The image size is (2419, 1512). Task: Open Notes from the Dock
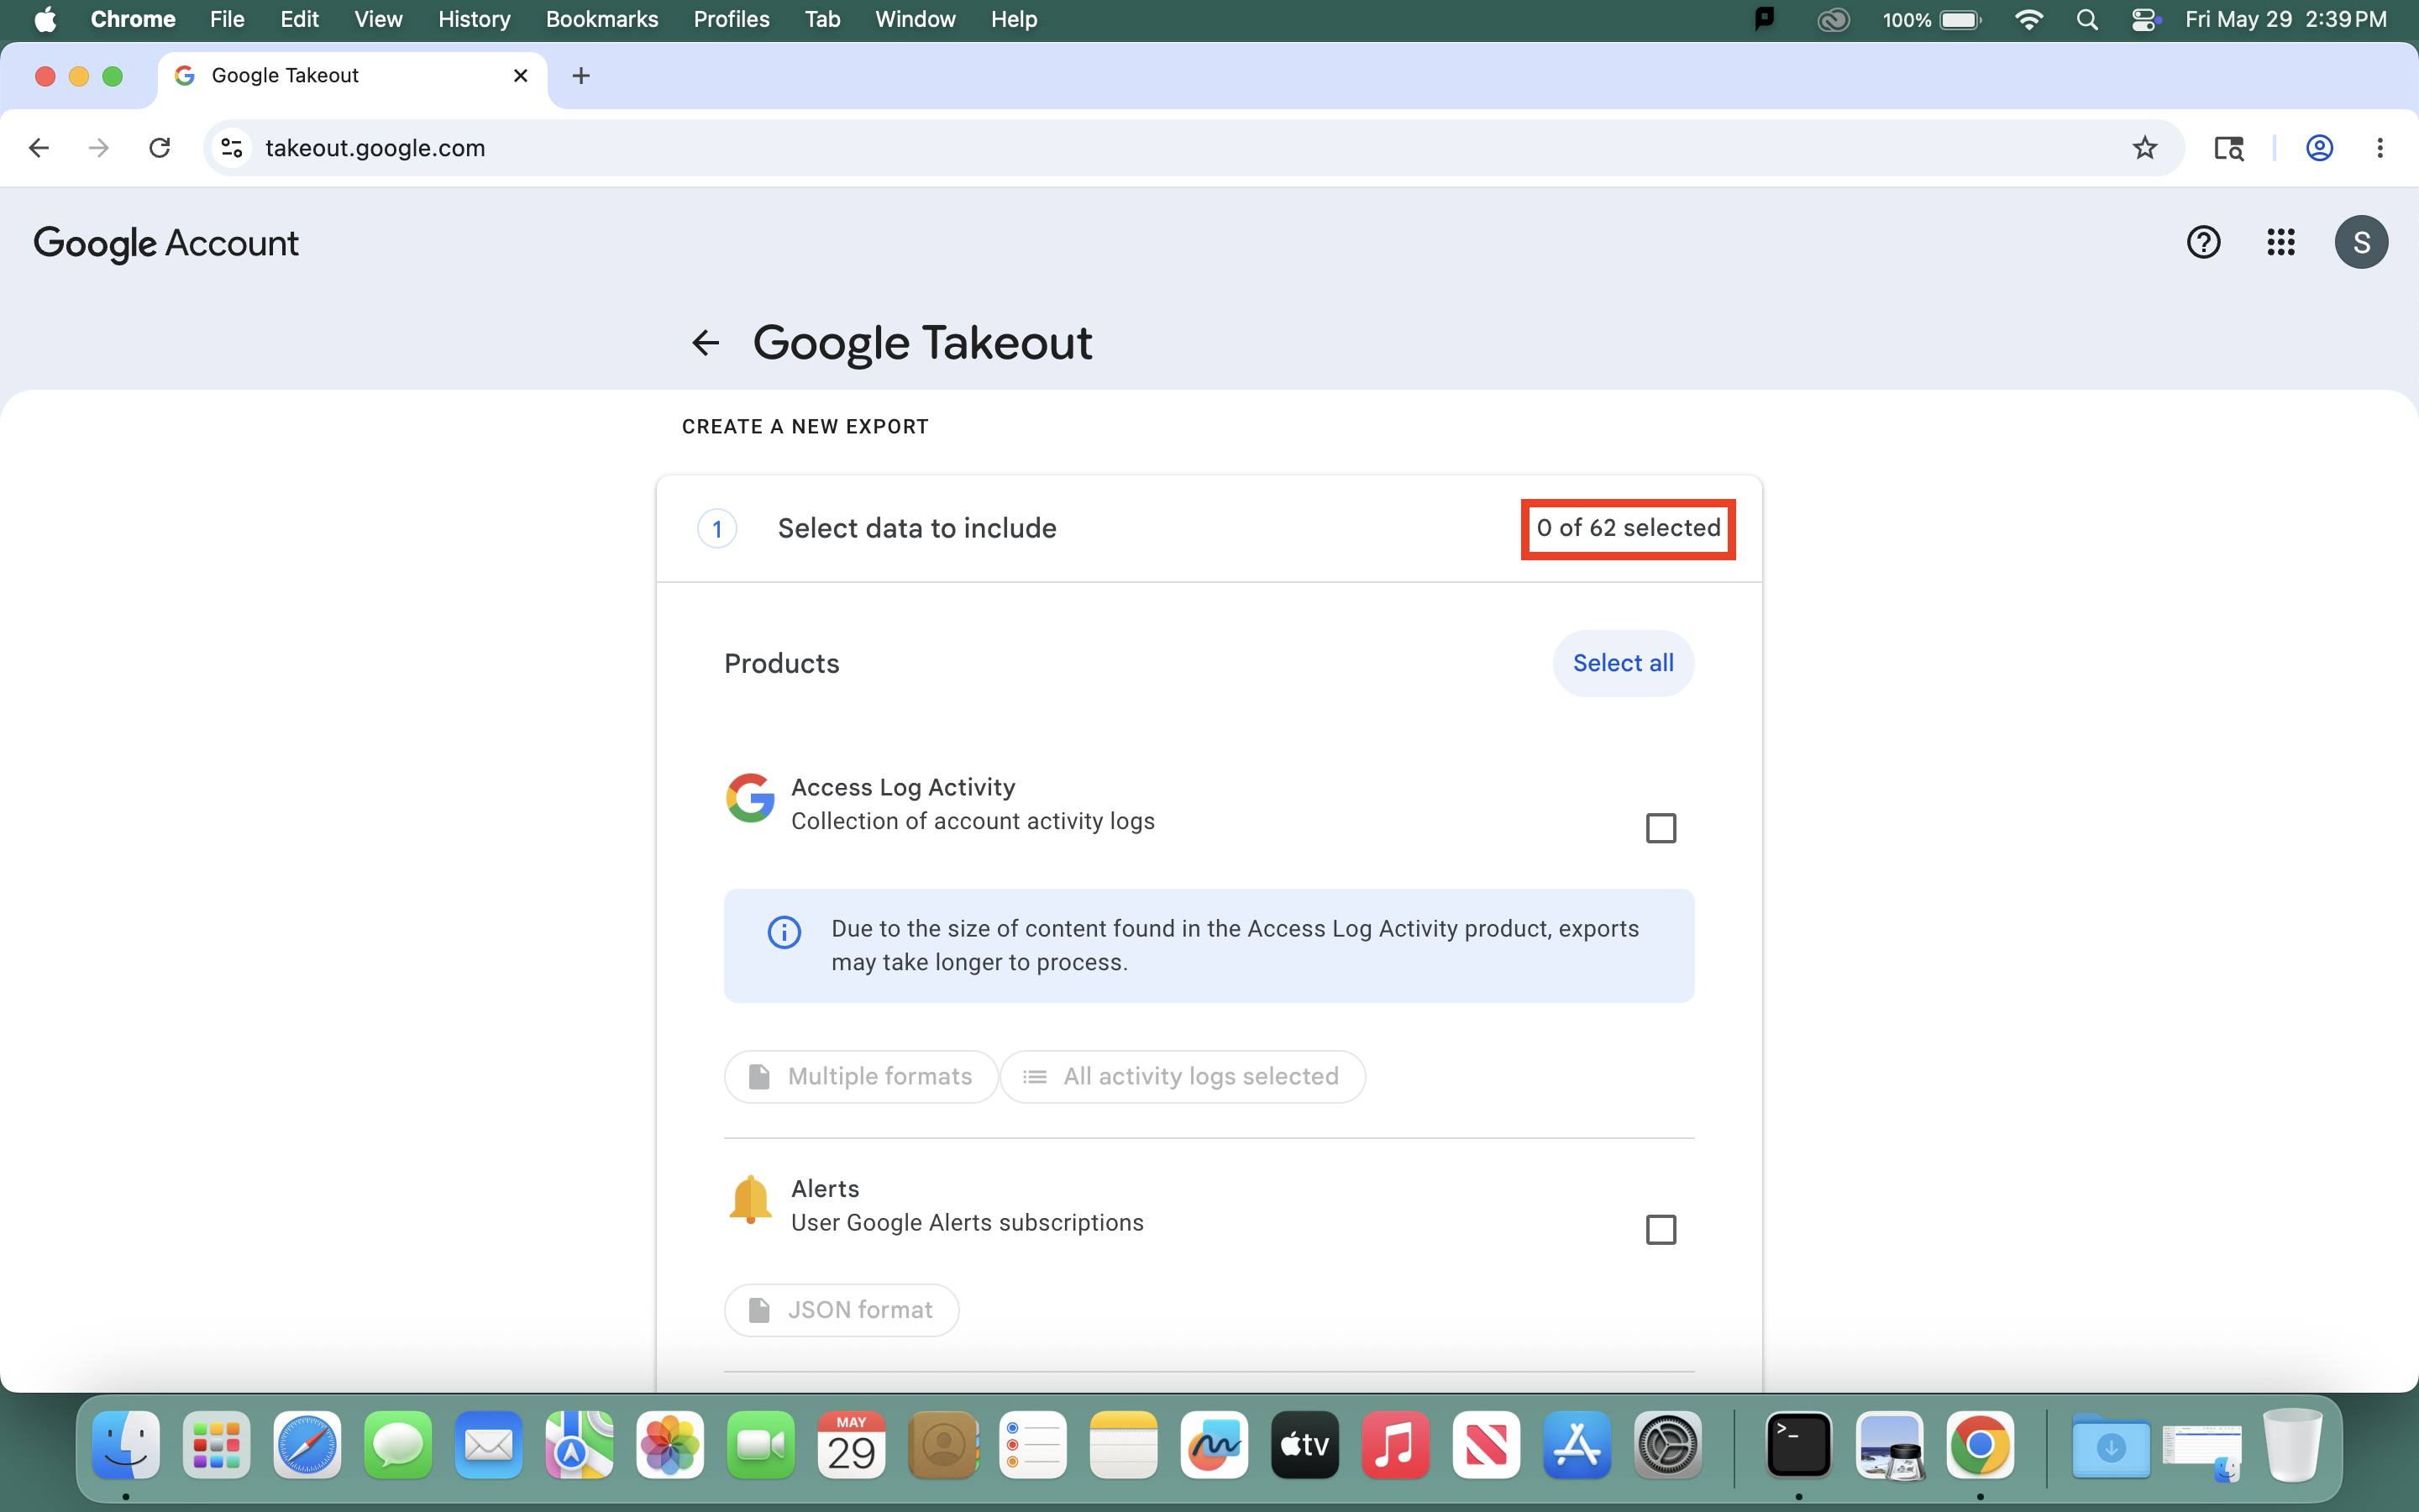point(1124,1445)
